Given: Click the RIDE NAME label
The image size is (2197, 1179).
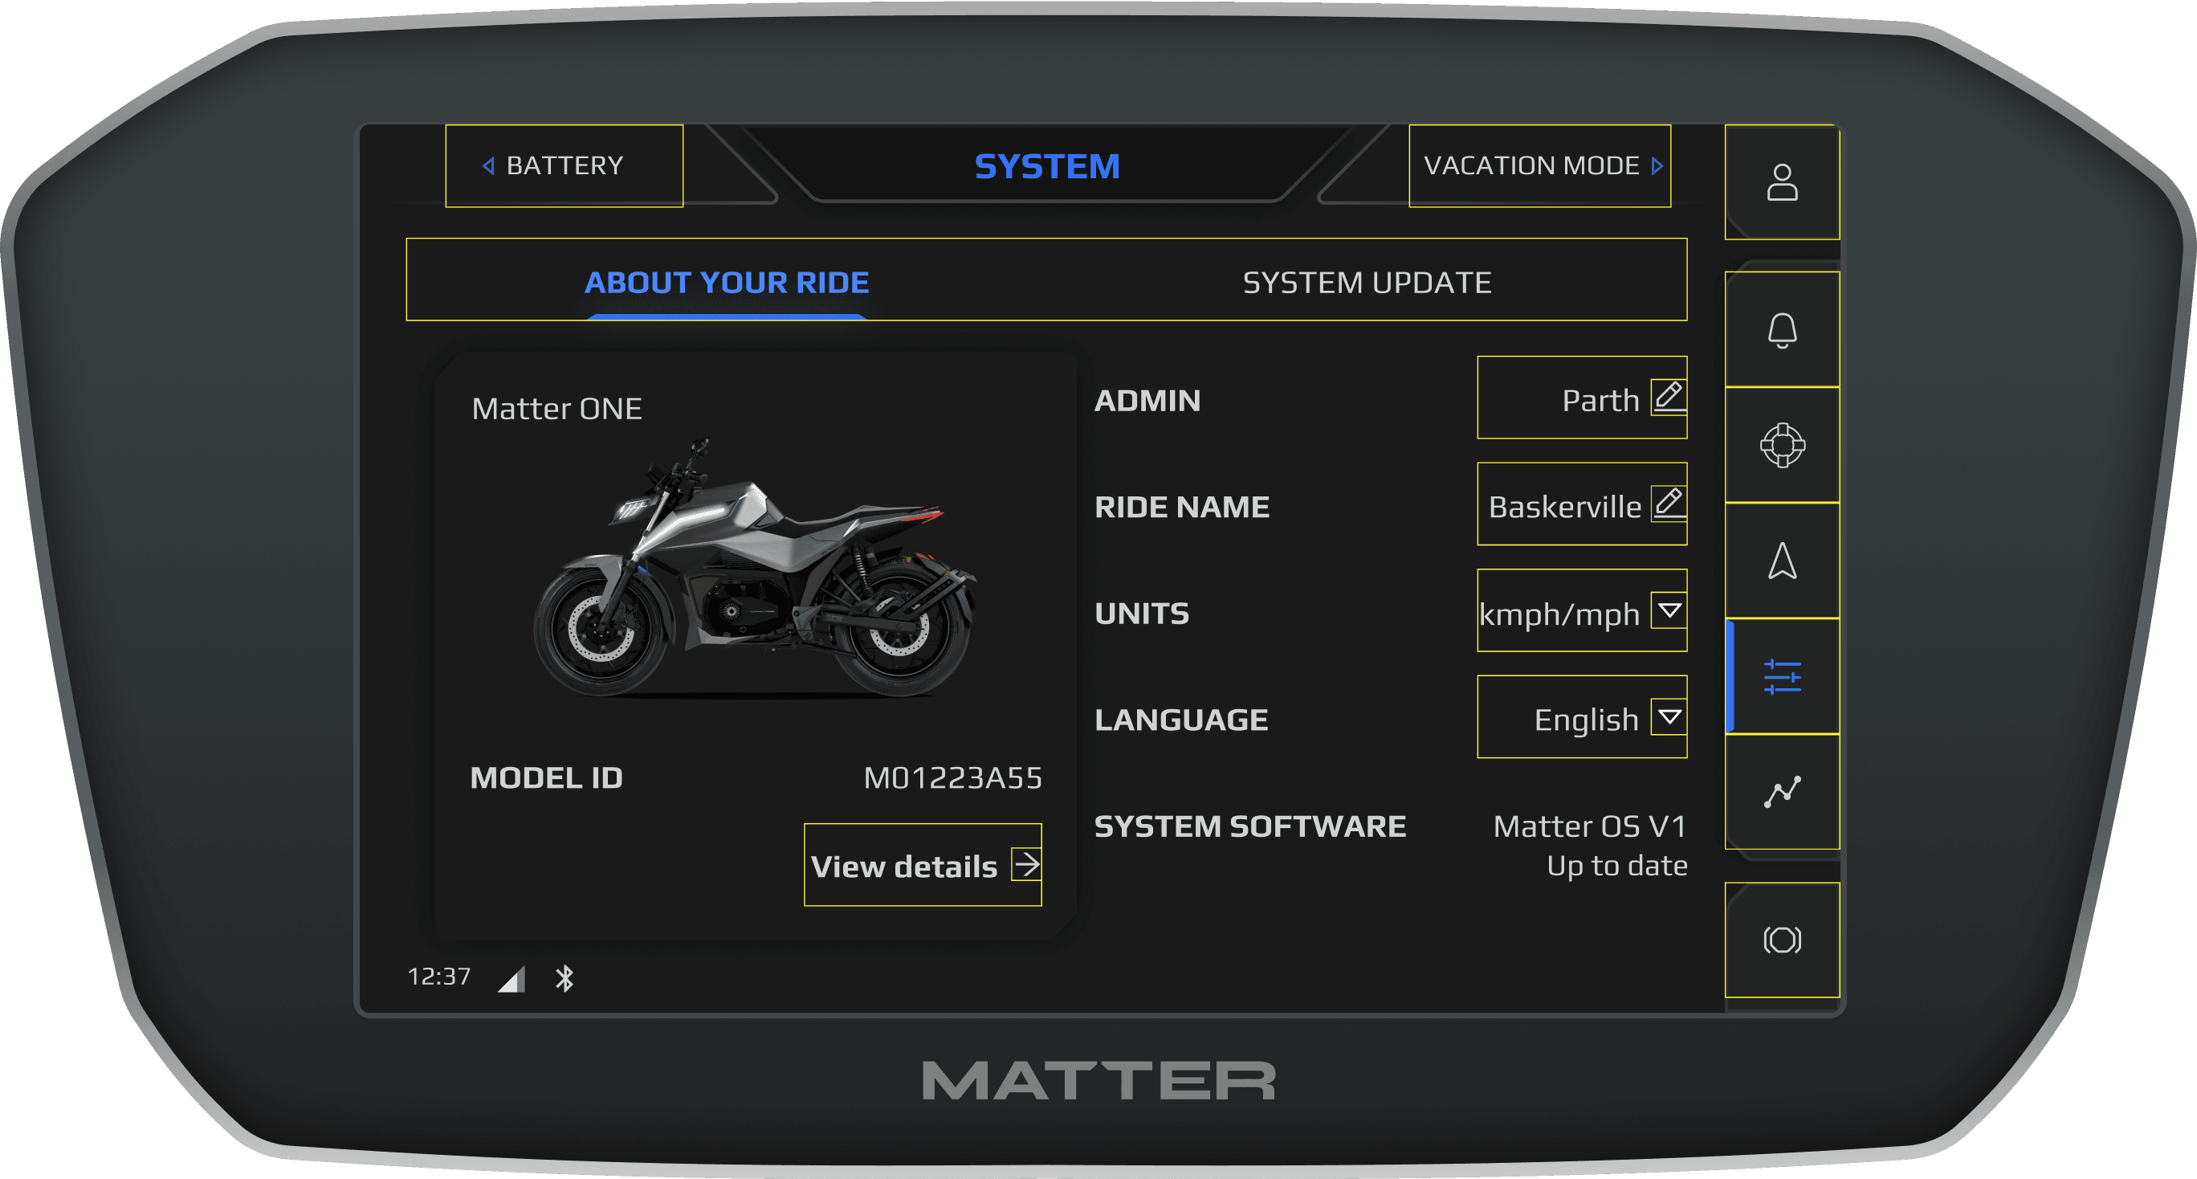Looking at the screenshot, I should [x=1182, y=507].
